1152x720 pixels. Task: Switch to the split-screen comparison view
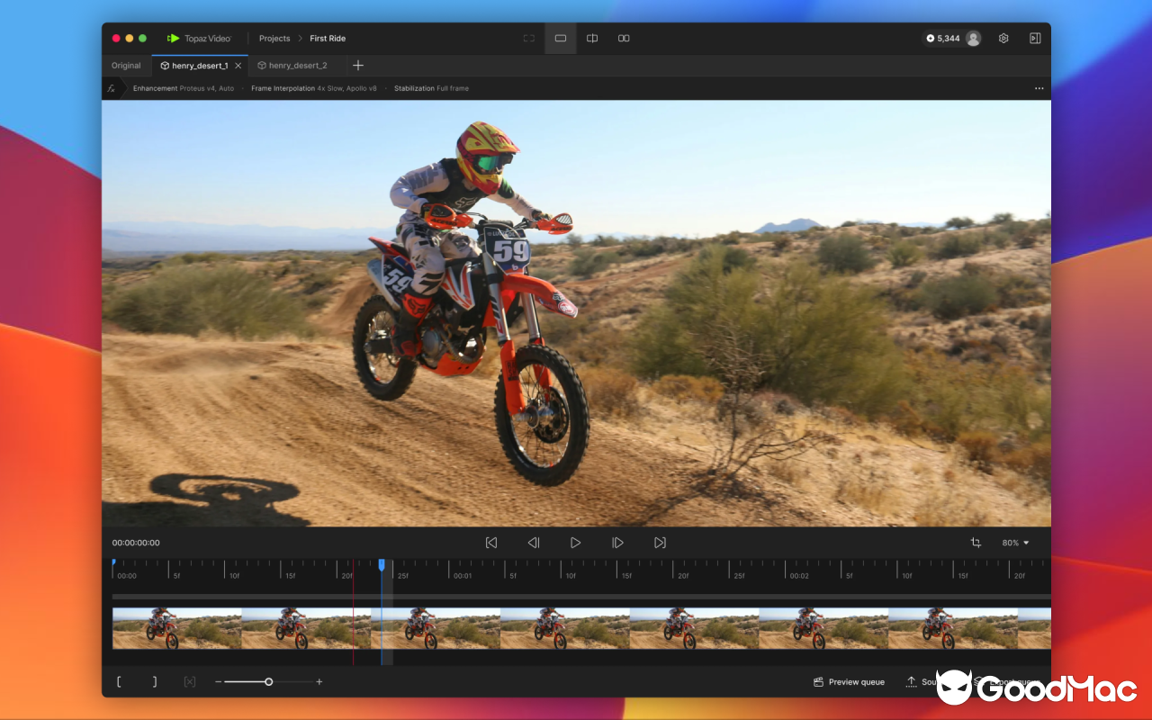tap(591, 38)
